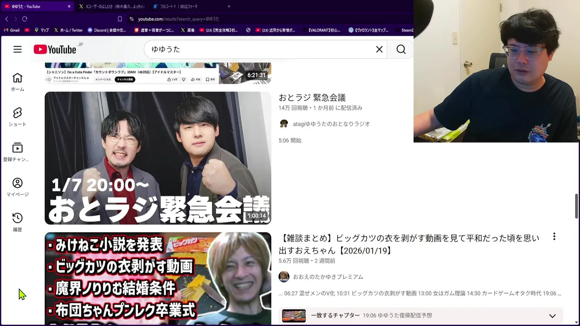
Task: Open the 【VALORANT】初心 bookmark
Action: tap(321, 30)
